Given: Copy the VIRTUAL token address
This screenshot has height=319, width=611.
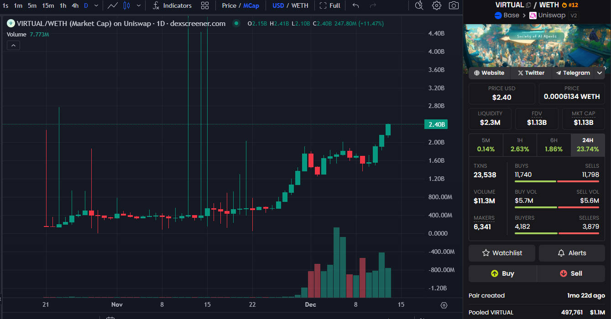Looking at the screenshot, I should coord(528,5).
